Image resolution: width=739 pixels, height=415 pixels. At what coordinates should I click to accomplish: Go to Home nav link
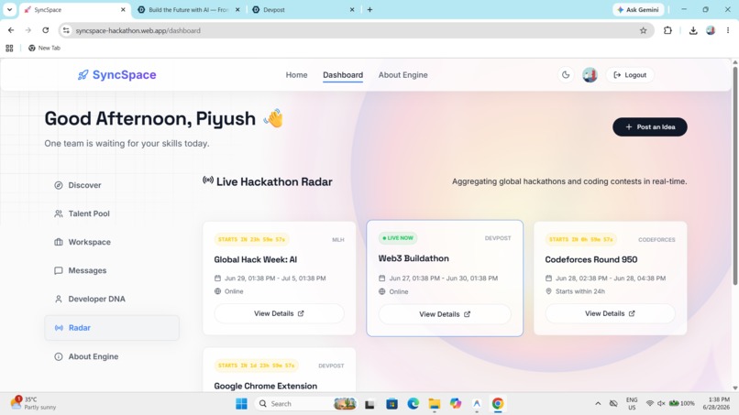pos(296,75)
